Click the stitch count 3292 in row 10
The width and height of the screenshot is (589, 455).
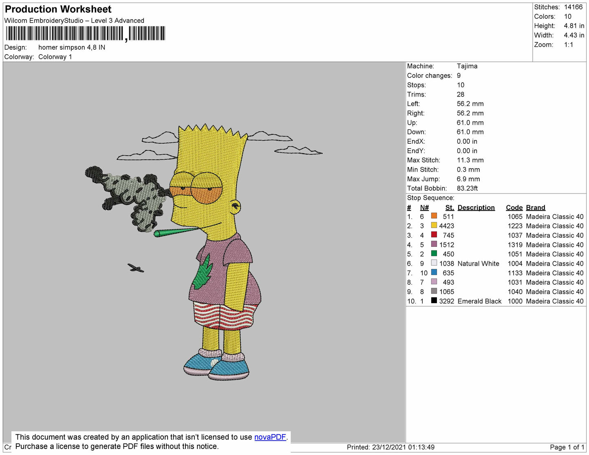point(446,301)
